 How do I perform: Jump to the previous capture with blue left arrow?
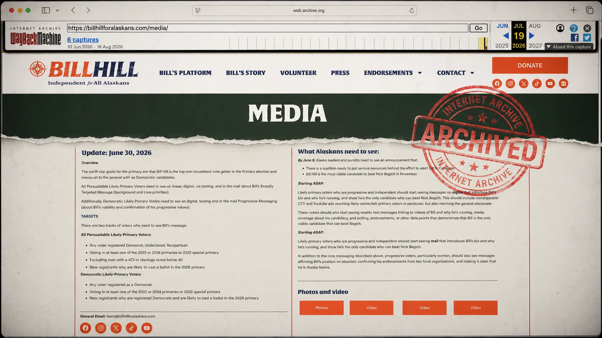[506, 36]
